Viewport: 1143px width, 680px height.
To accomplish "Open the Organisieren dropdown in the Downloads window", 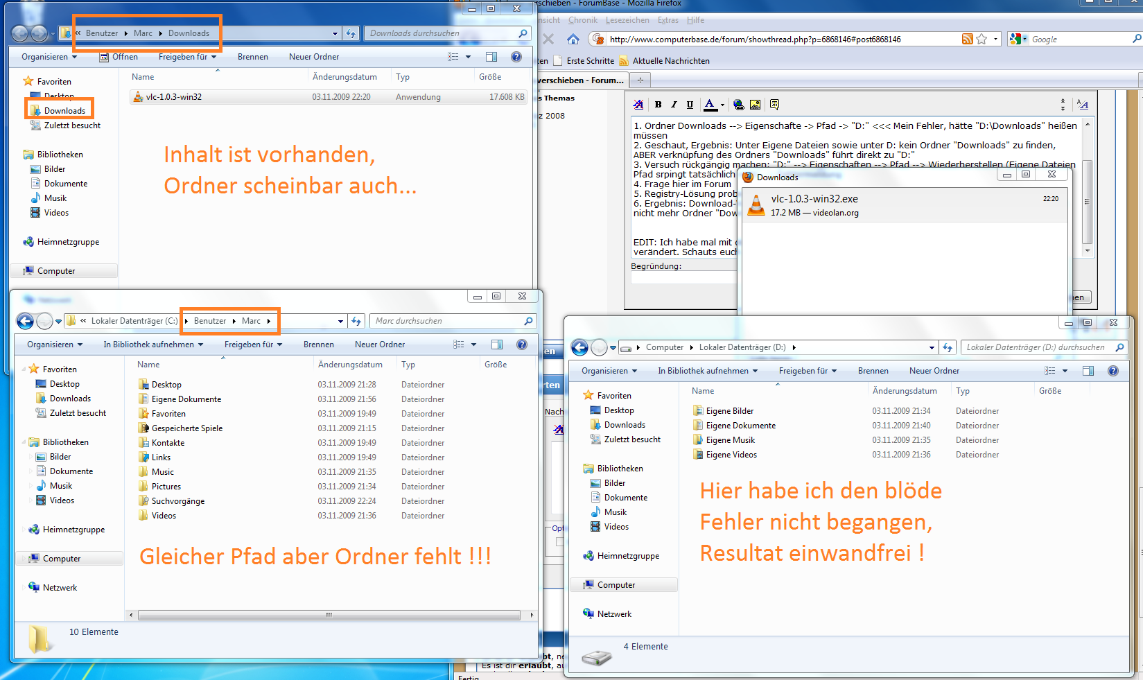I will pos(49,57).
